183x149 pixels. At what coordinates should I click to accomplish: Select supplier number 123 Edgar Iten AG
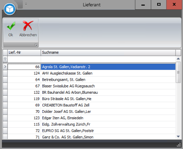click(x=91, y=118)
